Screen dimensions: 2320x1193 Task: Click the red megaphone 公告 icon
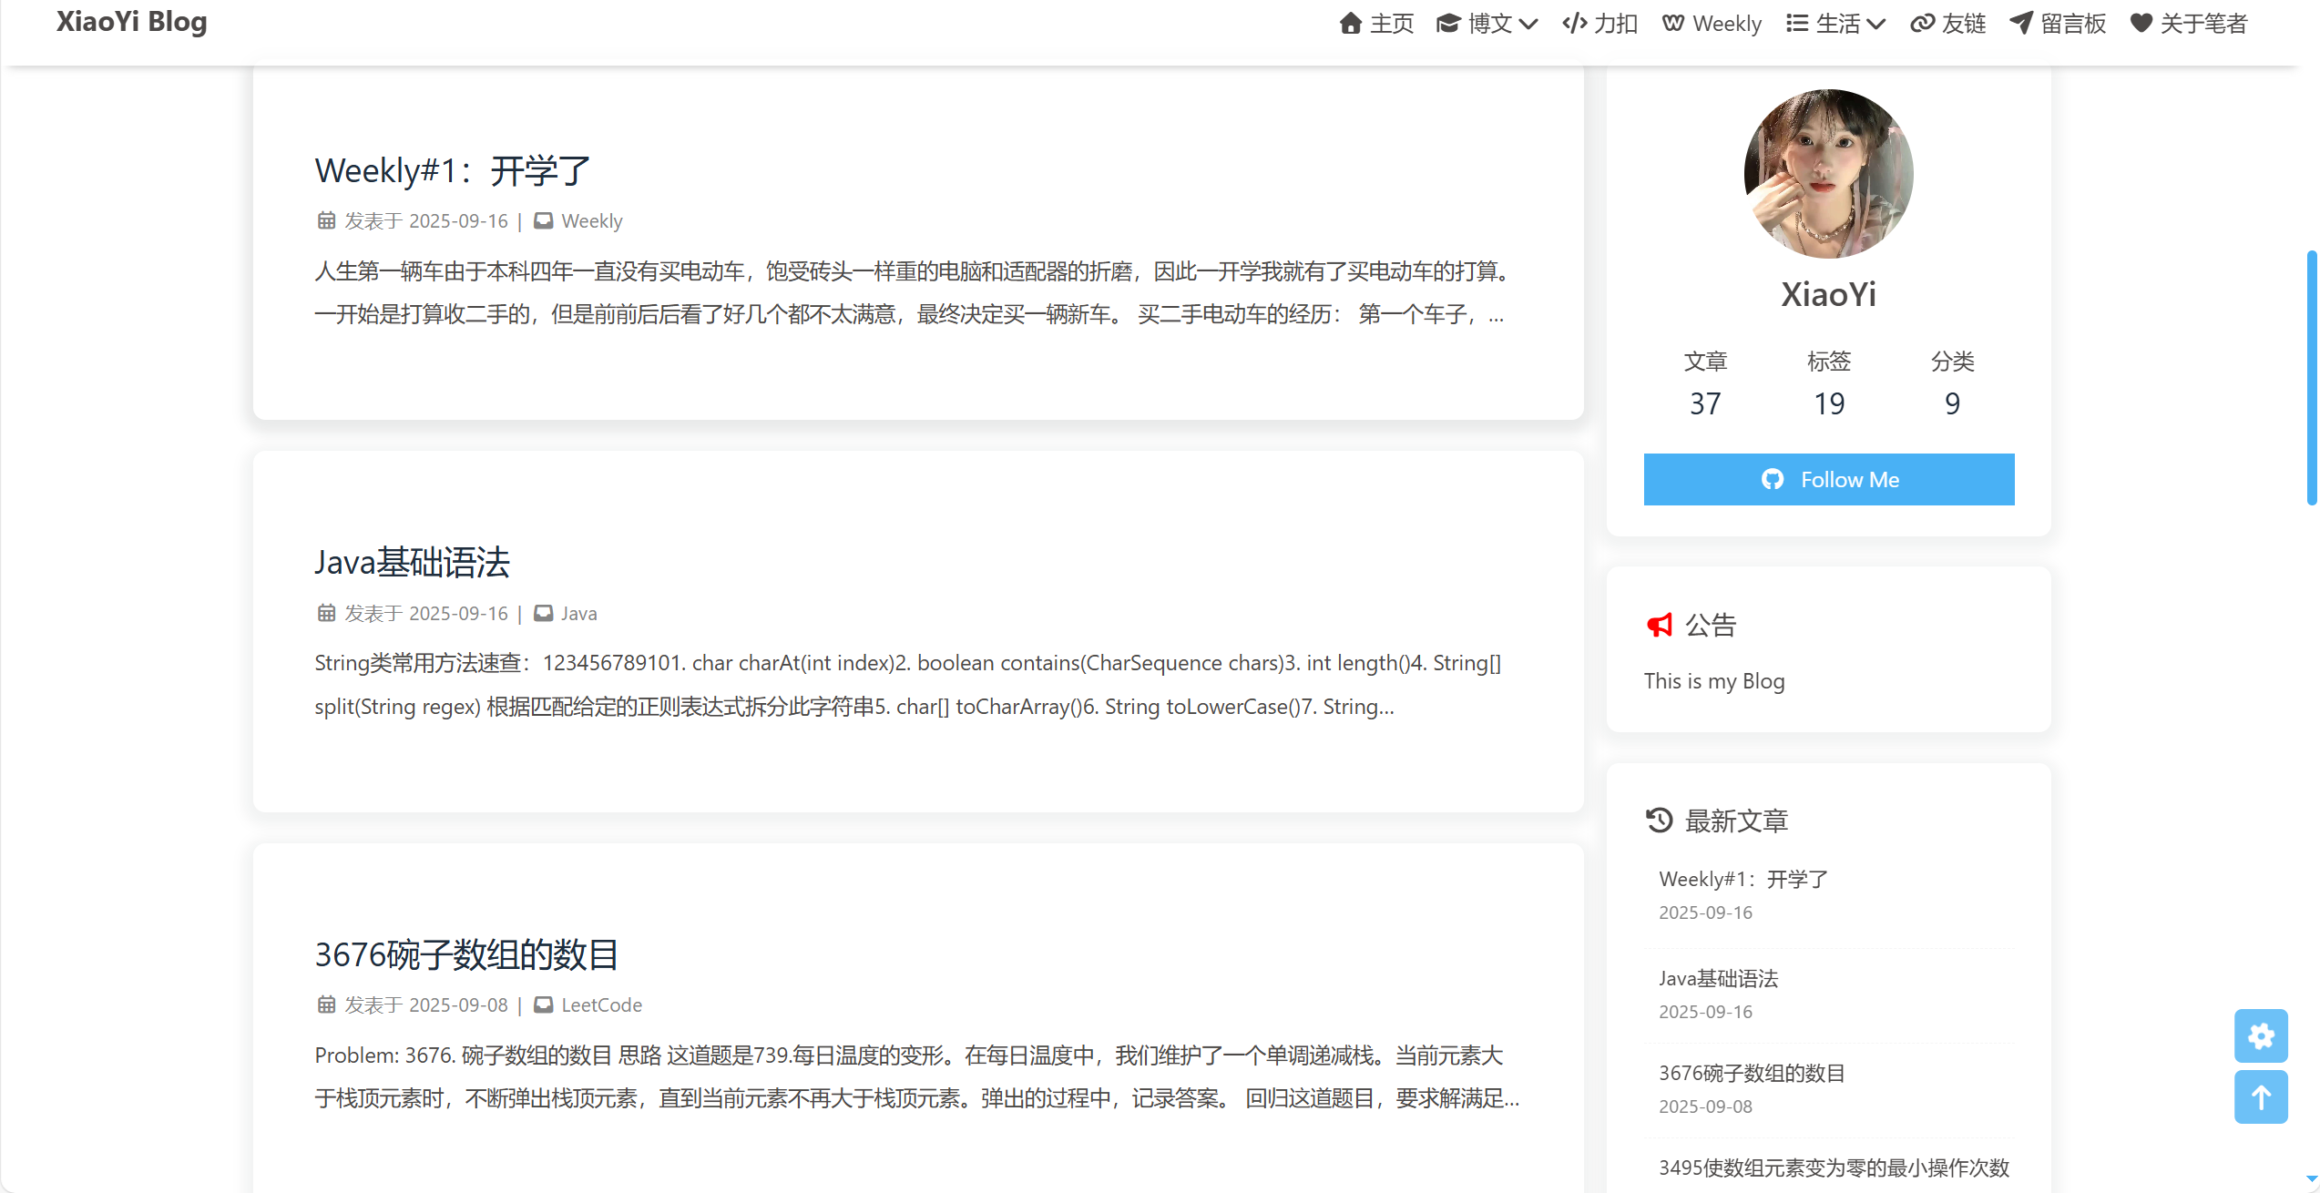(x=1660, y=625)
